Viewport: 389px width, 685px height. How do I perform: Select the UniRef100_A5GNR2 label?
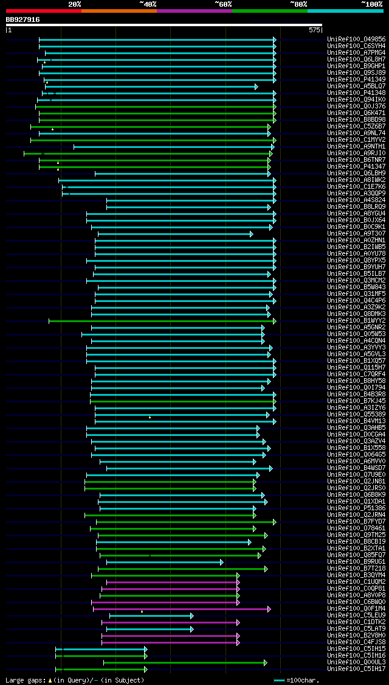(x=356, y=327)
